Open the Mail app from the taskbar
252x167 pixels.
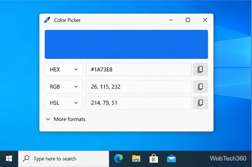coord(171,158)
